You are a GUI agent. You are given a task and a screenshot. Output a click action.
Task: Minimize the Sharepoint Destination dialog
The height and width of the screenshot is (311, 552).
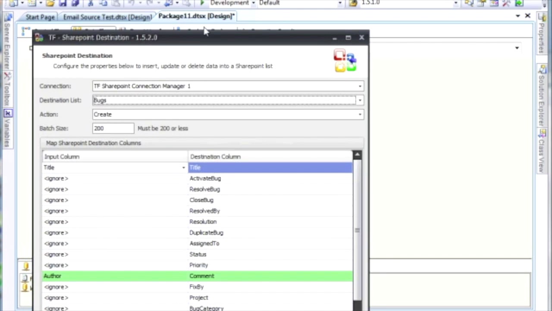point(335,38)
